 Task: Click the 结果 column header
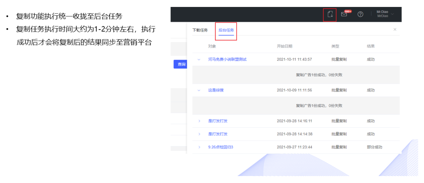(x=371, y=46)
